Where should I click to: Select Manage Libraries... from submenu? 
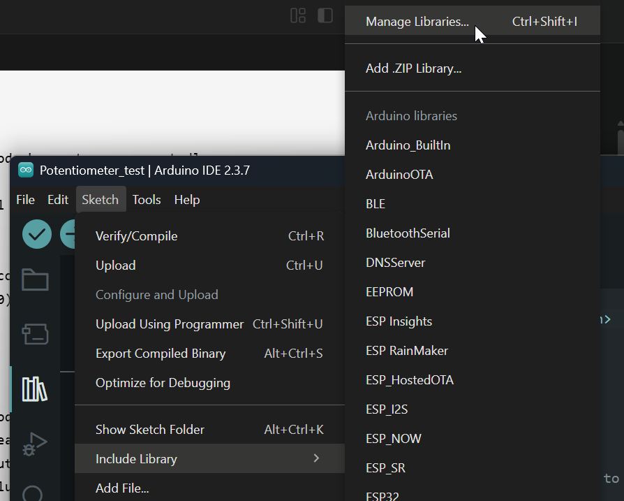[417, 22]
